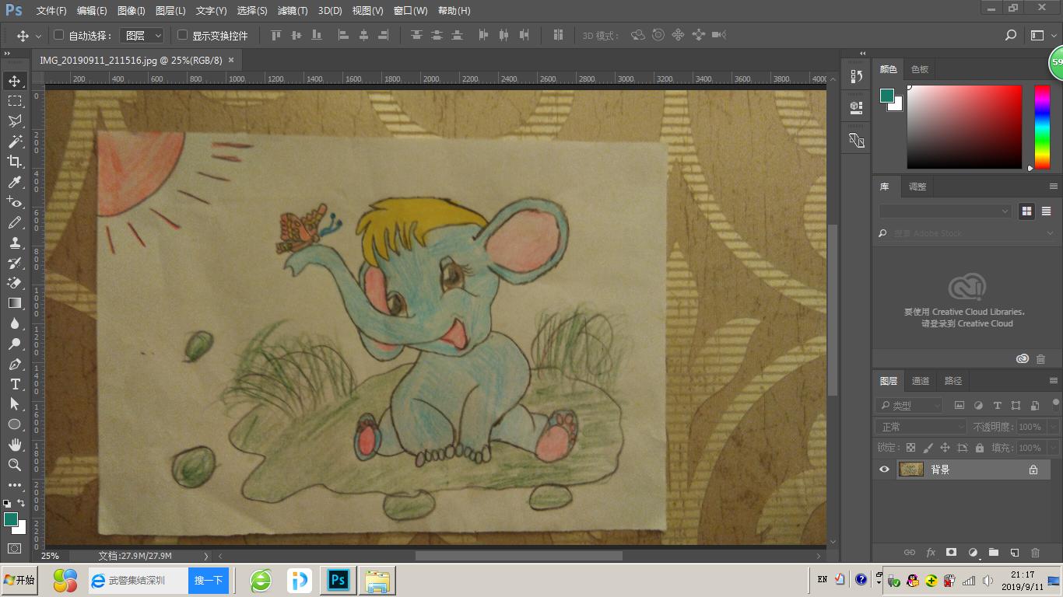
Task: Click the 搜一下 button in taskbar
Action: click(209, 581)
